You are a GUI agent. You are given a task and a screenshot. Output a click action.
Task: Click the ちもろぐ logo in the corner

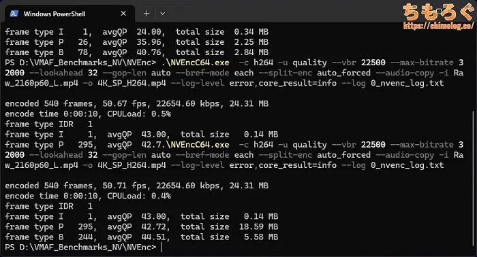click(x=437, y=12)
